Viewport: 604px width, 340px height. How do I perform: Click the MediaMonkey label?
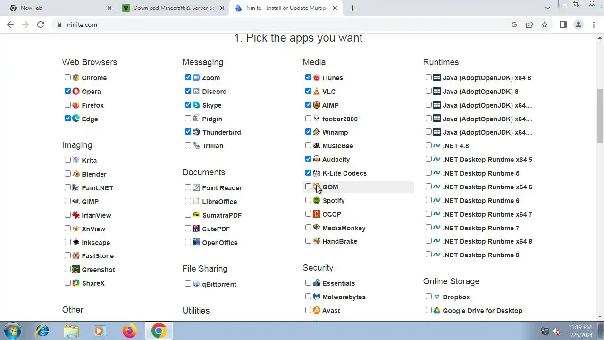point(344,228)
